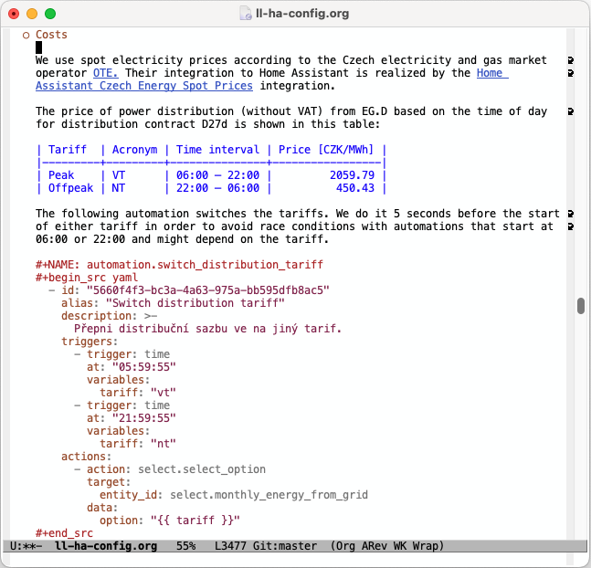591x568 pixels.
Task: Click the tariff: "nt" value
Action: (164, 444)
